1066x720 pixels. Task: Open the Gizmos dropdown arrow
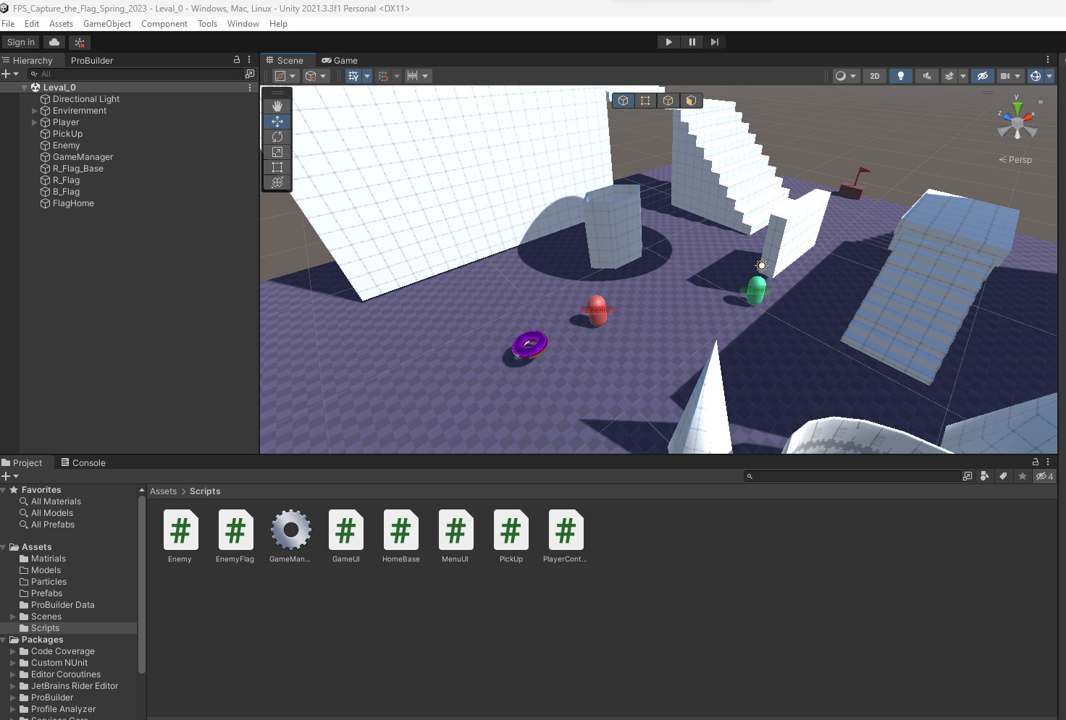tap(1049, 76)
